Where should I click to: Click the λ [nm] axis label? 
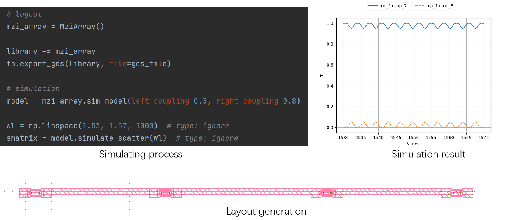(414, 144)
